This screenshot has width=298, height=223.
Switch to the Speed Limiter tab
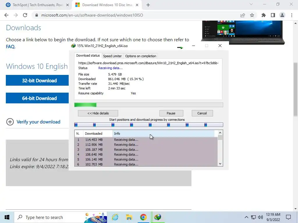[112, 56]
